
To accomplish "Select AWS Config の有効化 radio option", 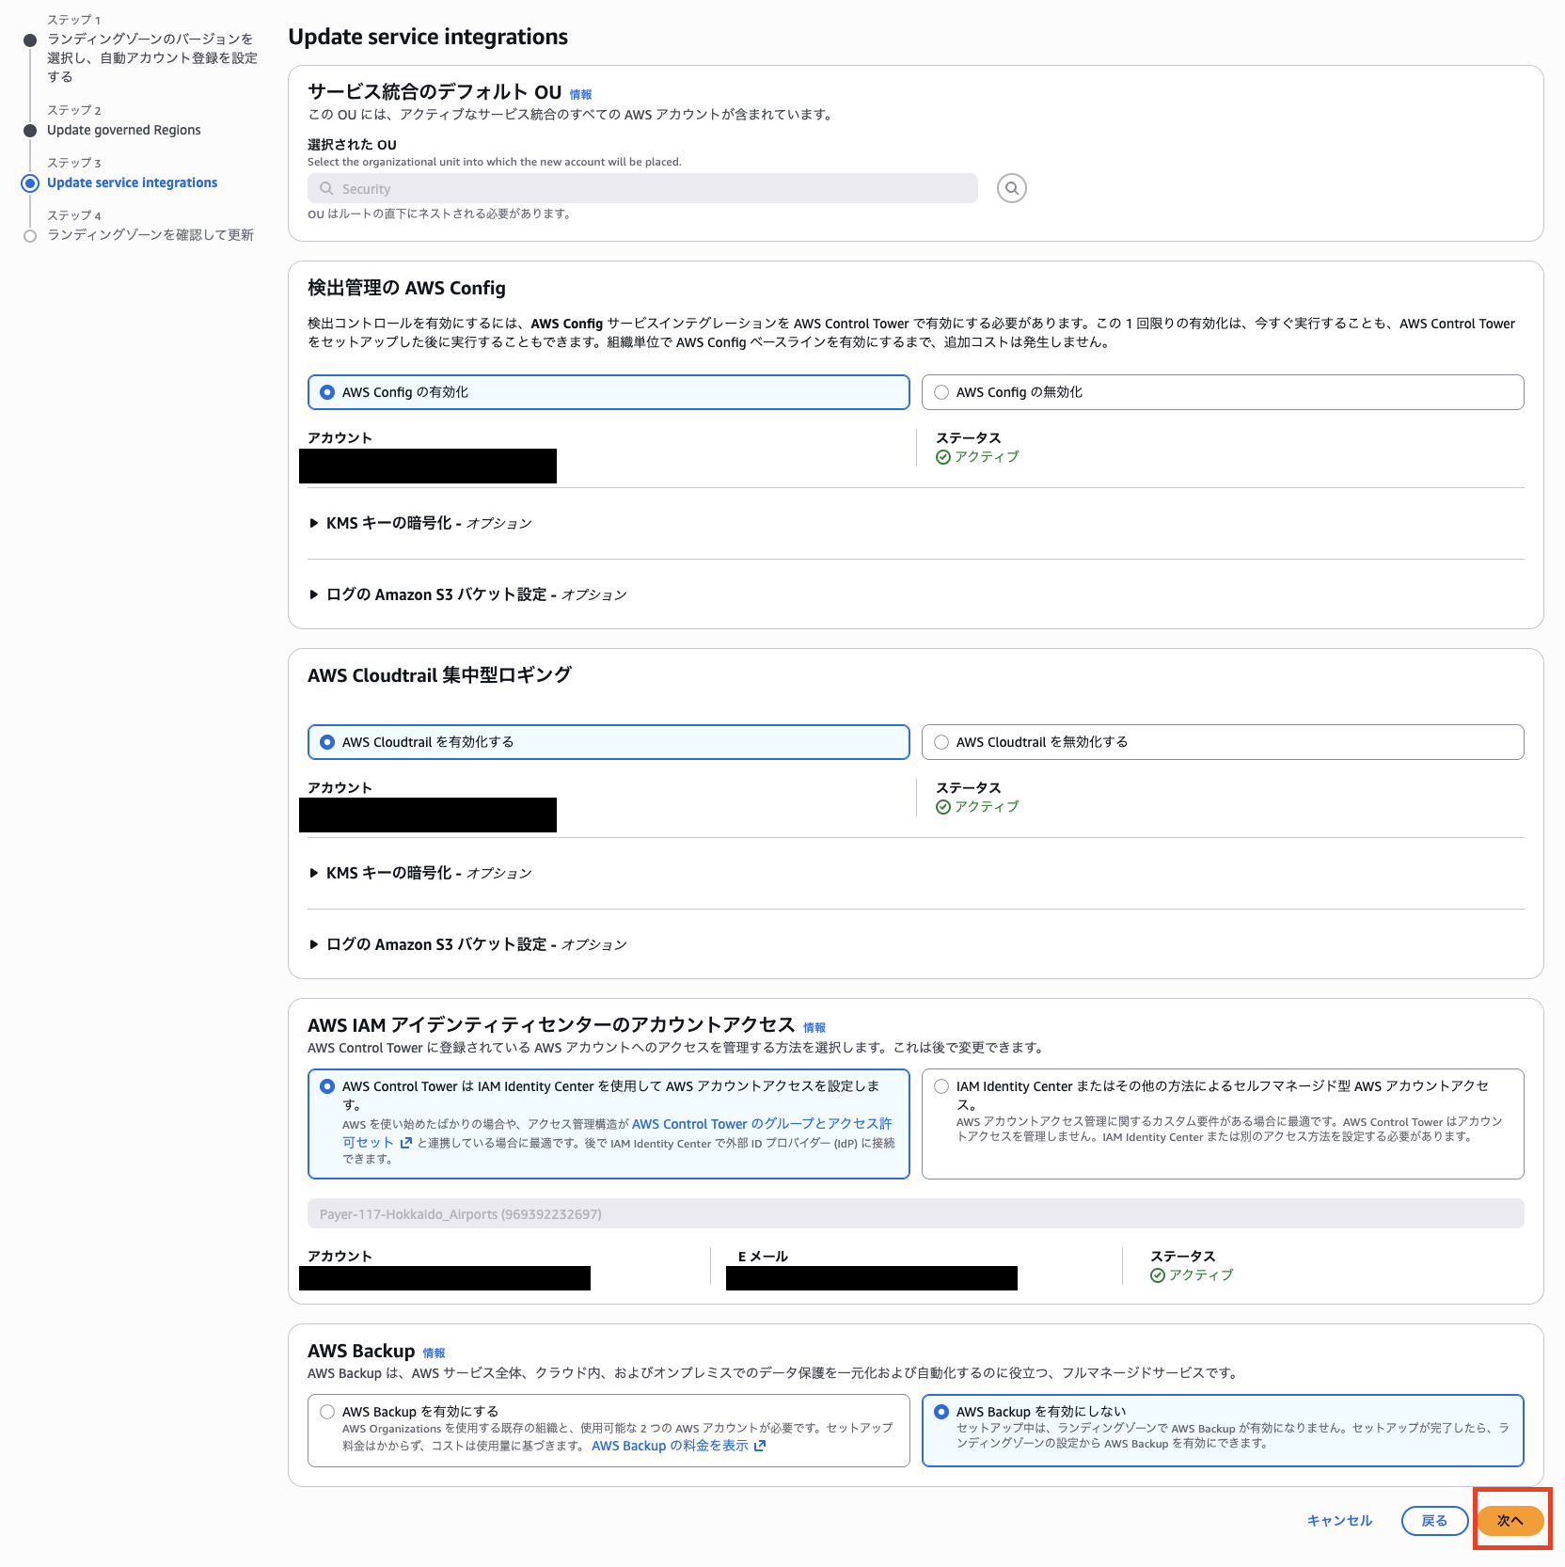I will tap(609, 392).
